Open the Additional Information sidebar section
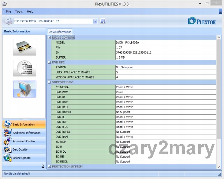This screenshot has height=179, width=224. (x=24, y=133)
